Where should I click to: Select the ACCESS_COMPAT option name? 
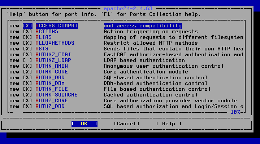coord(57,26)
